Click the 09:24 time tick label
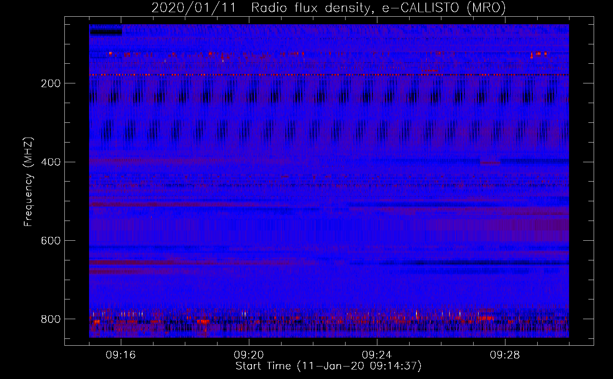 point(377,355)
